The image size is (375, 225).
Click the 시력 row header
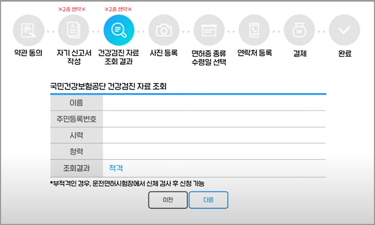pos(77,136)
